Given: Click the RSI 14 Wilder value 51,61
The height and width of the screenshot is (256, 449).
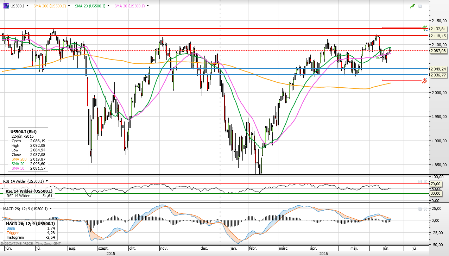Looking at the screenshot, I should (x=47, y=195).
